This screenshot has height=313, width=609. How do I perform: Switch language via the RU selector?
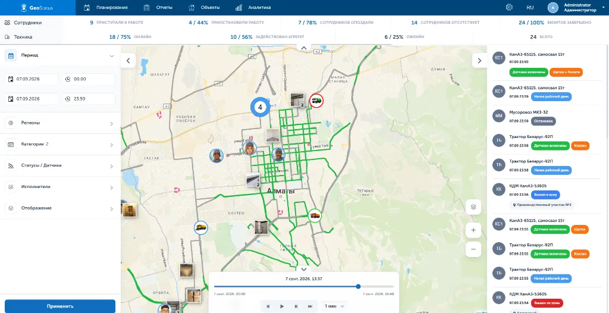pyautogui.click(x=530, y=7)
